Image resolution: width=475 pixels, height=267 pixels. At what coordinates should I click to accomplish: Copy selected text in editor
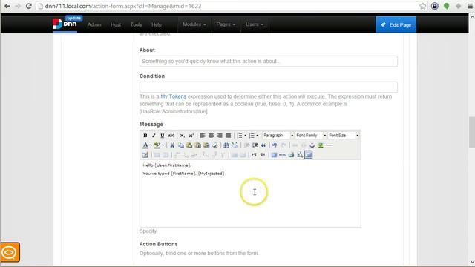tap(181, 145)
